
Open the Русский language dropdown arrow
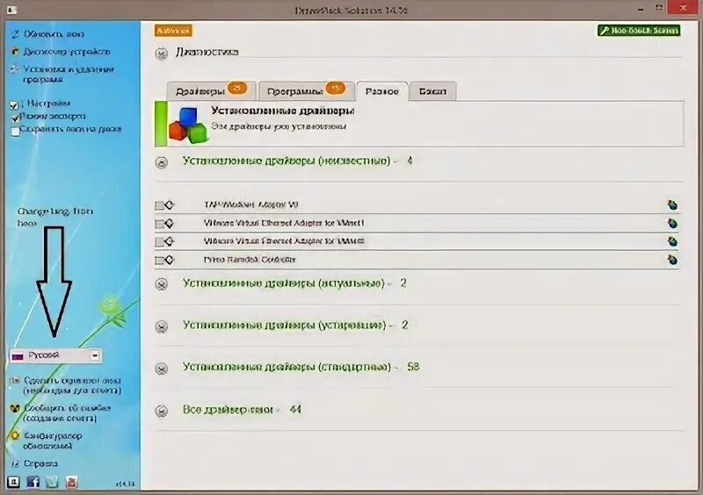click(x=95, y=355)
